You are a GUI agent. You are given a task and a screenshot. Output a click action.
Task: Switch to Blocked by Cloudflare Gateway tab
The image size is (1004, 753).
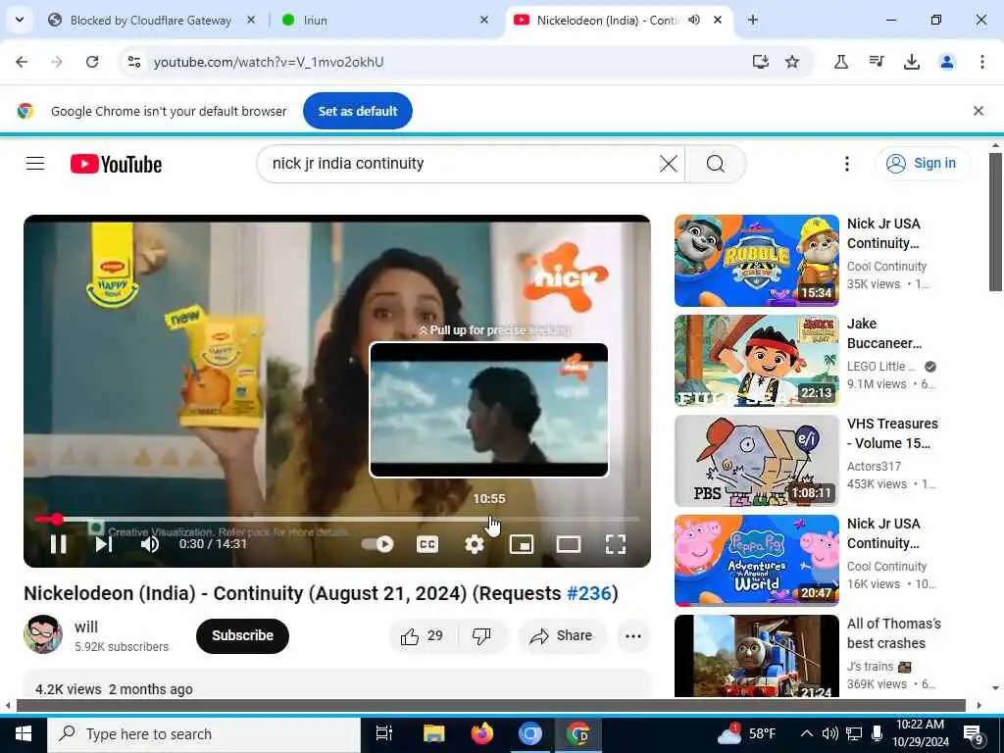[150, 21]
